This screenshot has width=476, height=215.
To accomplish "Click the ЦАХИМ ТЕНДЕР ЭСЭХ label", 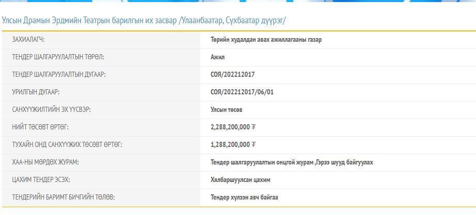I will (x=41, y=180).
